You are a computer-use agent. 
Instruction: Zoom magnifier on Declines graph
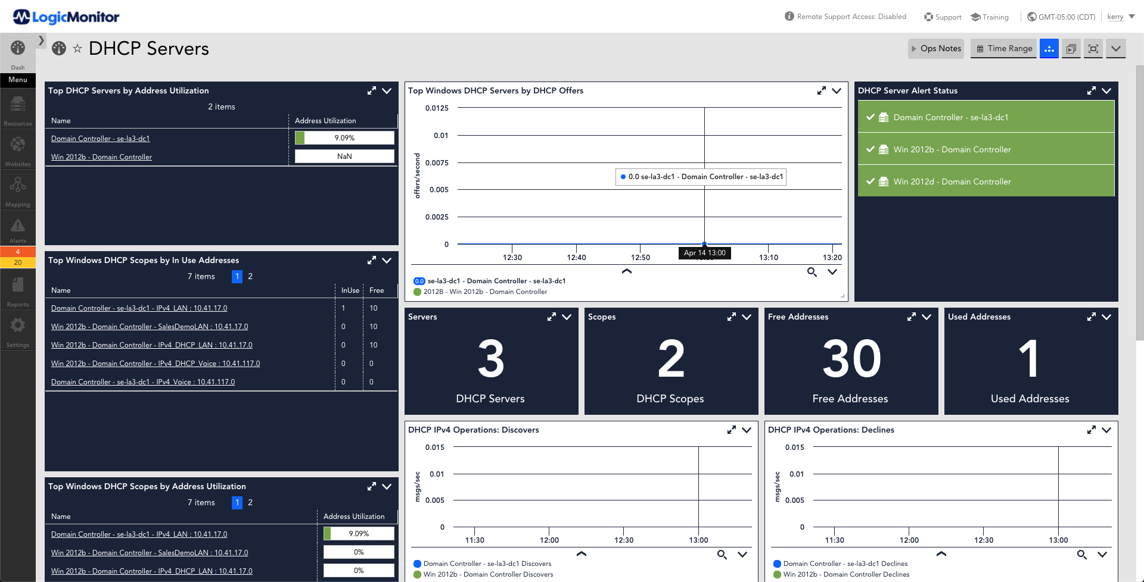[1082, 555]
